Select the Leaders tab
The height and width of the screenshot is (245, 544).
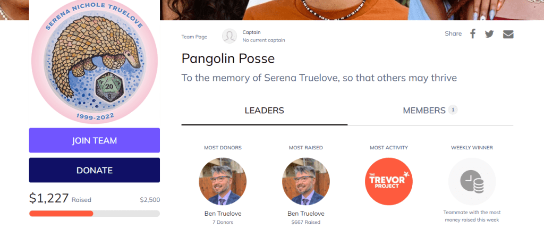(x=265, y=111)
